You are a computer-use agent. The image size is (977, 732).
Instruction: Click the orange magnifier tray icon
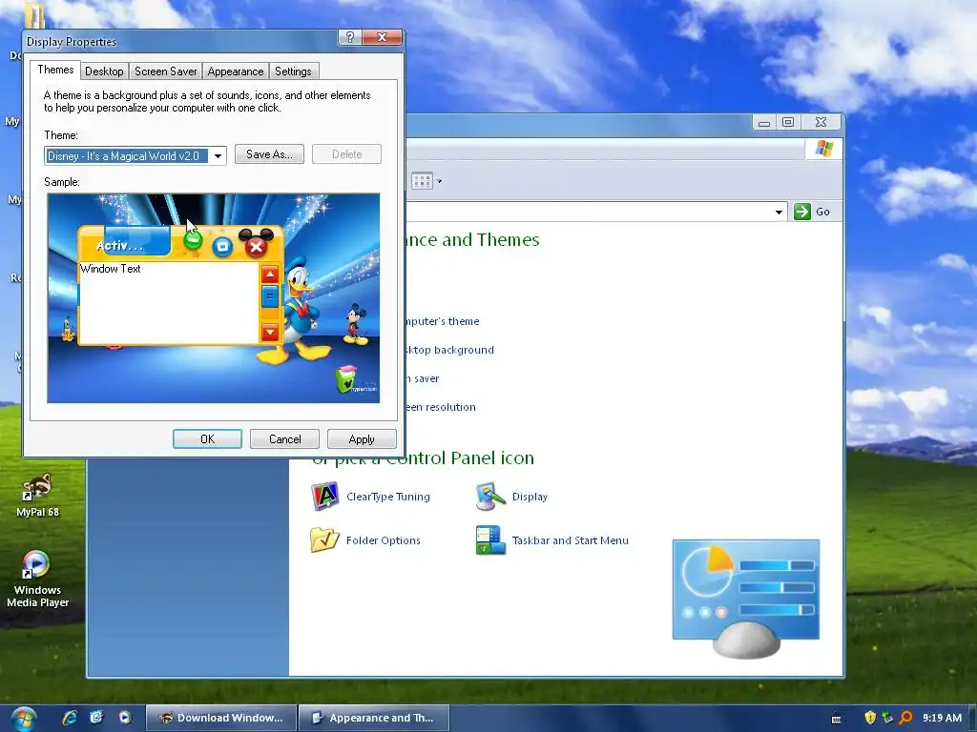905,718
